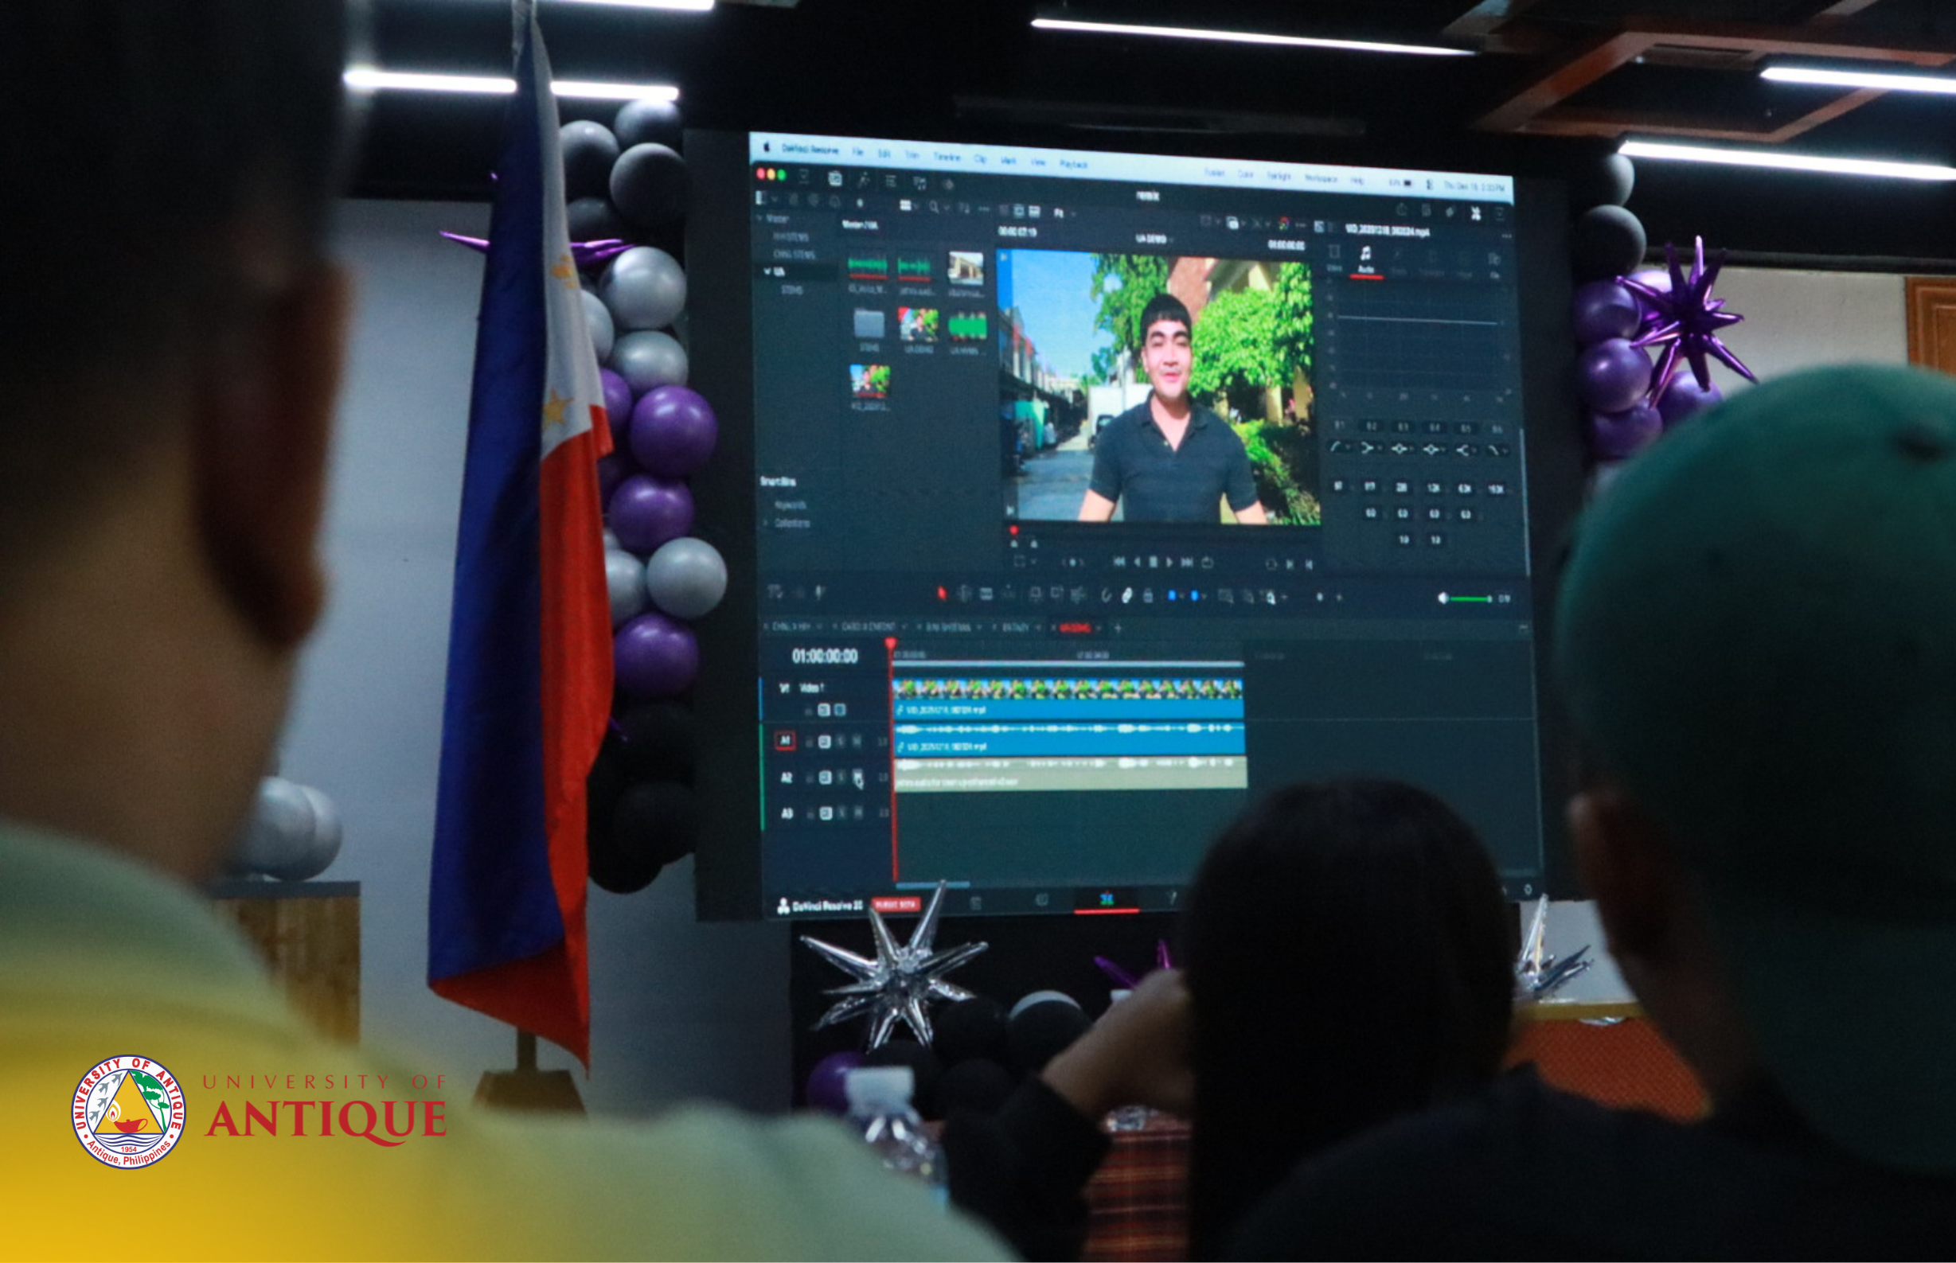The image size is (1956, 1263).
Task: Solo audio track A1
Action: point(841,742)
